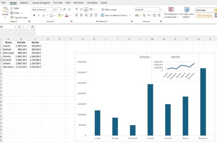Decrease decimal places
The image size is (217, 143).
point(159,15)
